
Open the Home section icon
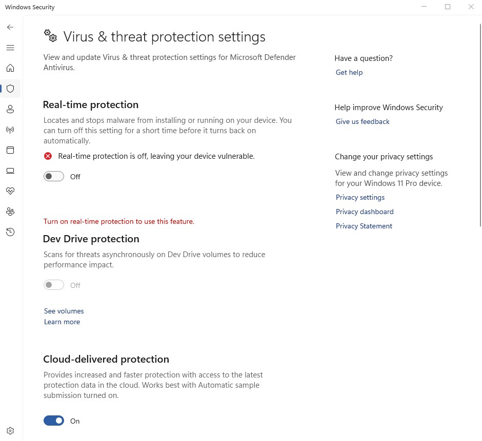pos(10,68)
